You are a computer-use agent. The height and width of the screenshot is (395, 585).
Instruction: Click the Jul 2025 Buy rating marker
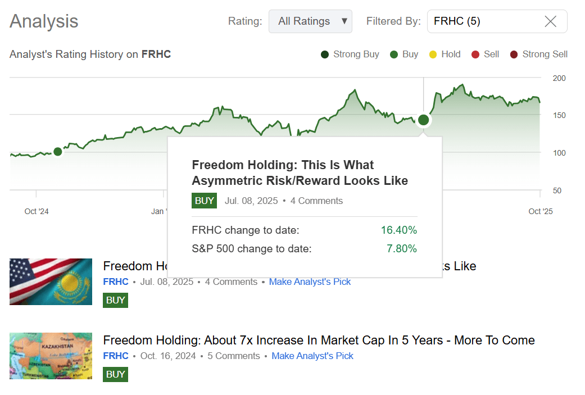[x=424, y=120]
